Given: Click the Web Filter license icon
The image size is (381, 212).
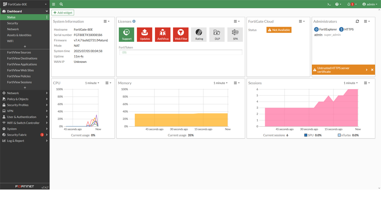Looking at the screenshot, I should pyautogui.click(x=181, y=34).
